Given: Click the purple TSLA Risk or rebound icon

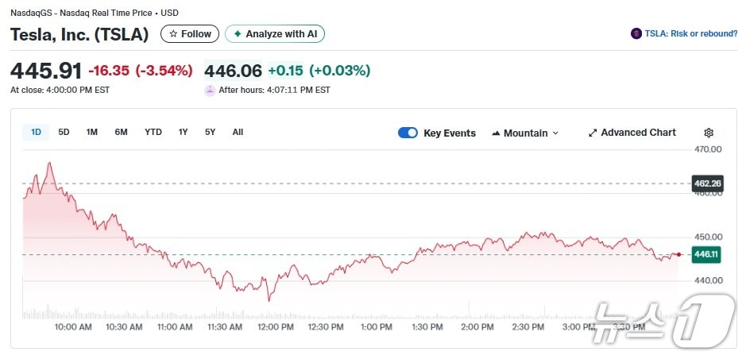Looking at the screenshot, I should click(636, 33).
